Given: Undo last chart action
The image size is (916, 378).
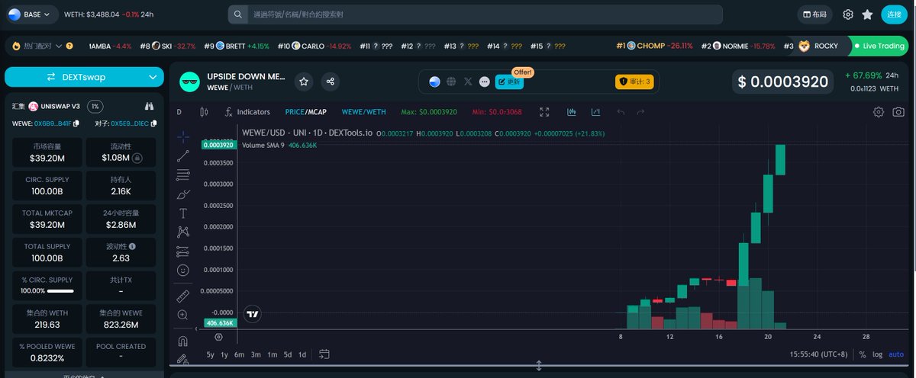Looking at the screenshot, I should [621, 112].
